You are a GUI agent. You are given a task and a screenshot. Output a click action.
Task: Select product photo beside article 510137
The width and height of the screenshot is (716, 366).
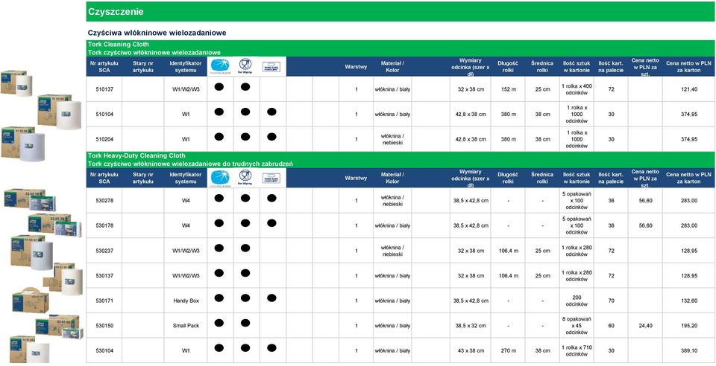pos(16,83)
